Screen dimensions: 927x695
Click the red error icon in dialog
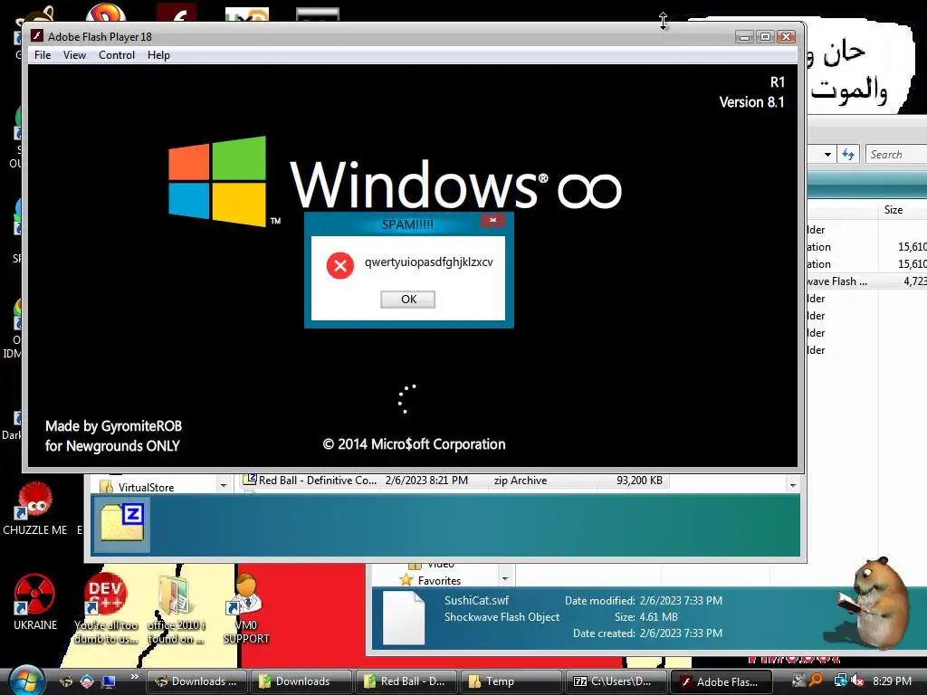point(340,265)
